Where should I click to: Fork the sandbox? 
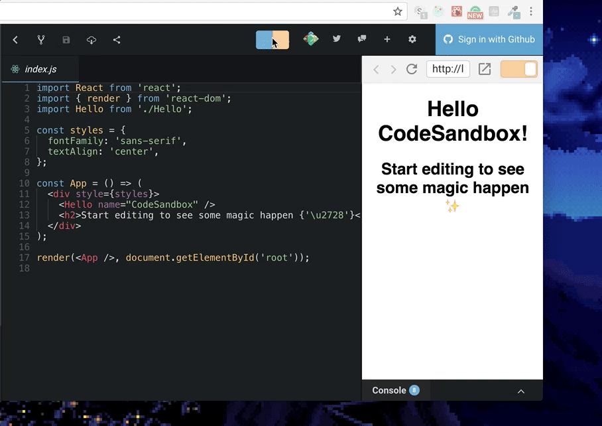coord(40,40)
